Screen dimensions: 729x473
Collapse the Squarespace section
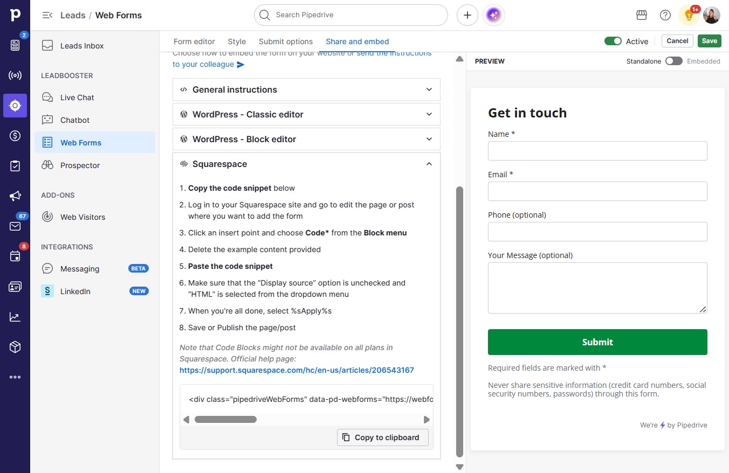point(306,164)
